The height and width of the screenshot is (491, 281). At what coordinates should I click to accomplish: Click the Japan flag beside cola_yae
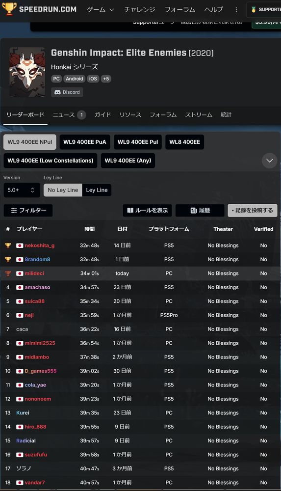[20, 385]
